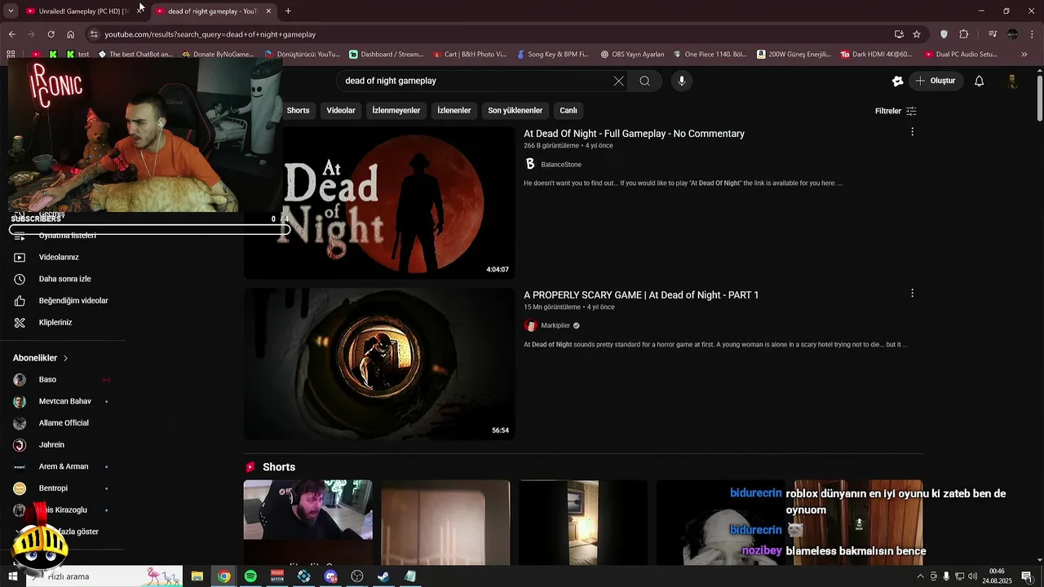Click the YouTube search magnifier button
This screenshot has height=587, width=1044.
point(644,81)
